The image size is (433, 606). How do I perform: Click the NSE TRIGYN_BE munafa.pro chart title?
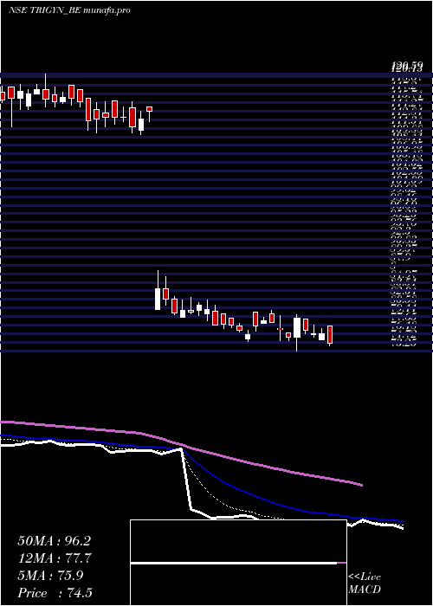[x=69, y=10]
